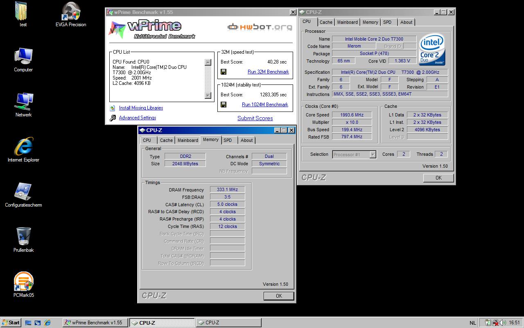The height and width of the screenshot is (328, 524).
Task: Run the 32M Benchmark
Action: [268, 72]
